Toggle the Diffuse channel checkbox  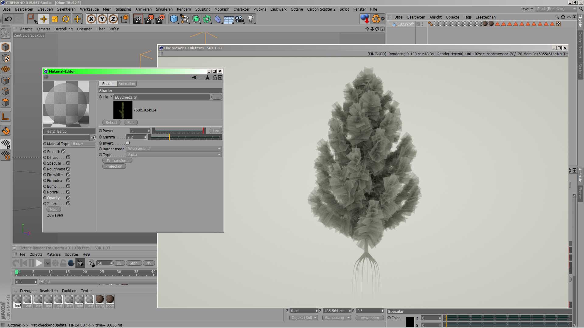(68, 157)
